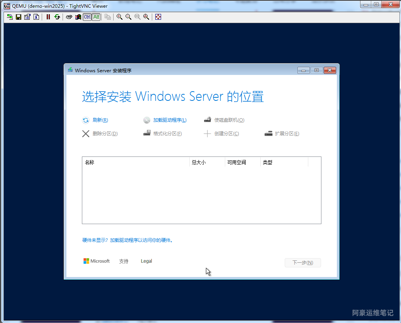This screenshot has height=323, width=401.
Task: Toggle the Alt key button
Action: (x=96, y=17)
